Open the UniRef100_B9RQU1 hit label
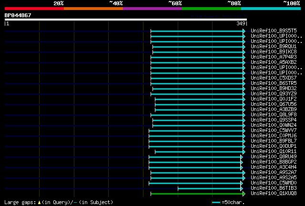This screenshot has height=206, width=305. tap(274, 47)
